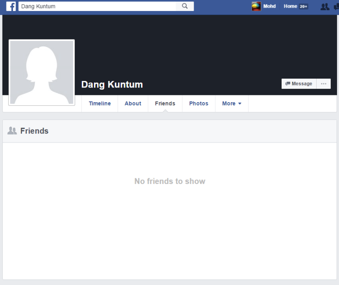Open the friend requests icon

(x=324, y=7)
